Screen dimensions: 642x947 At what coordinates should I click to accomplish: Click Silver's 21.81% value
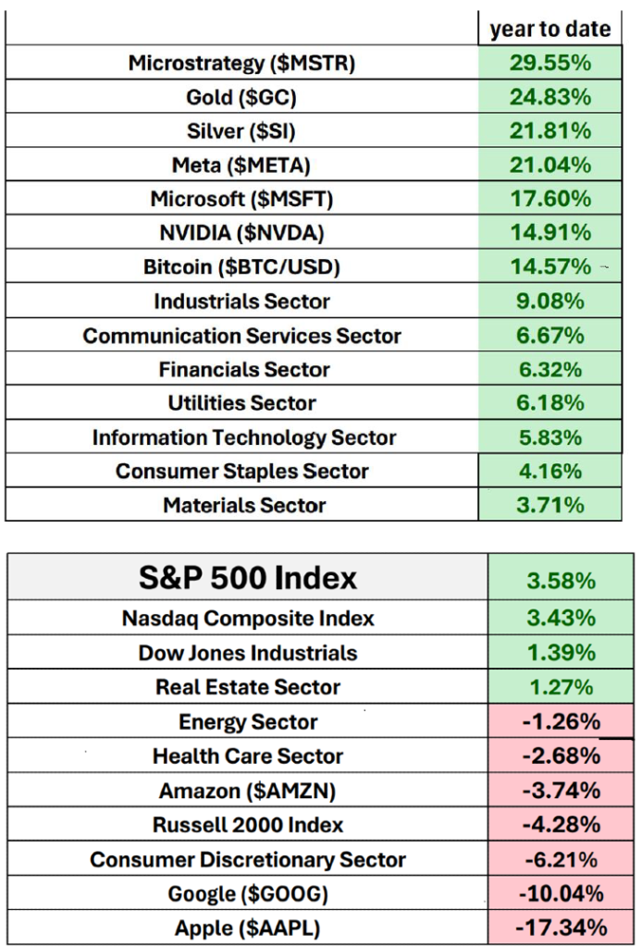[549, 131]
